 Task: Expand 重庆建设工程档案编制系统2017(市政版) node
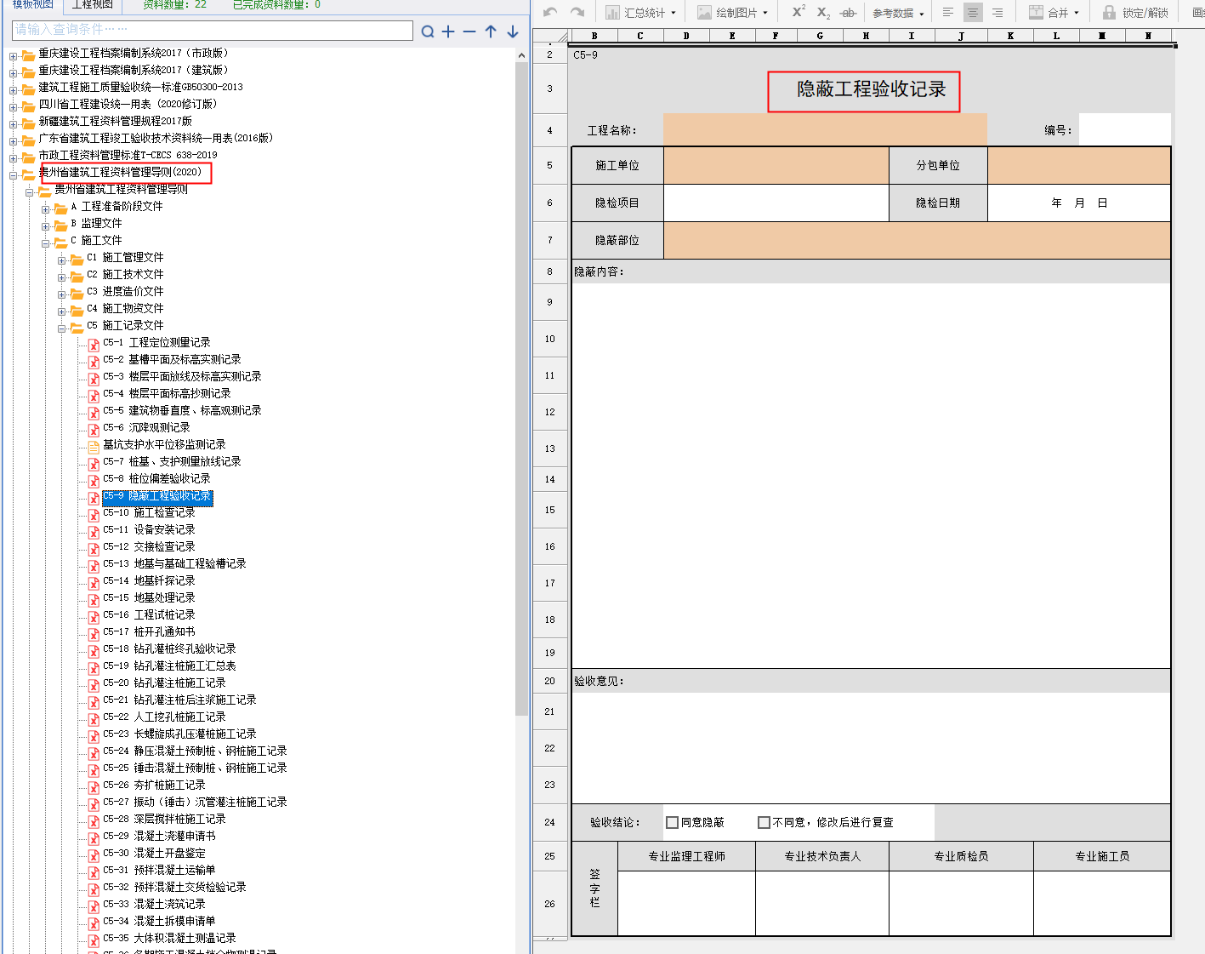(x=13, y=56)
